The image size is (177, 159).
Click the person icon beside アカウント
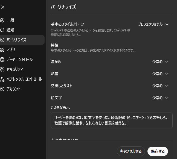point(2,89)
